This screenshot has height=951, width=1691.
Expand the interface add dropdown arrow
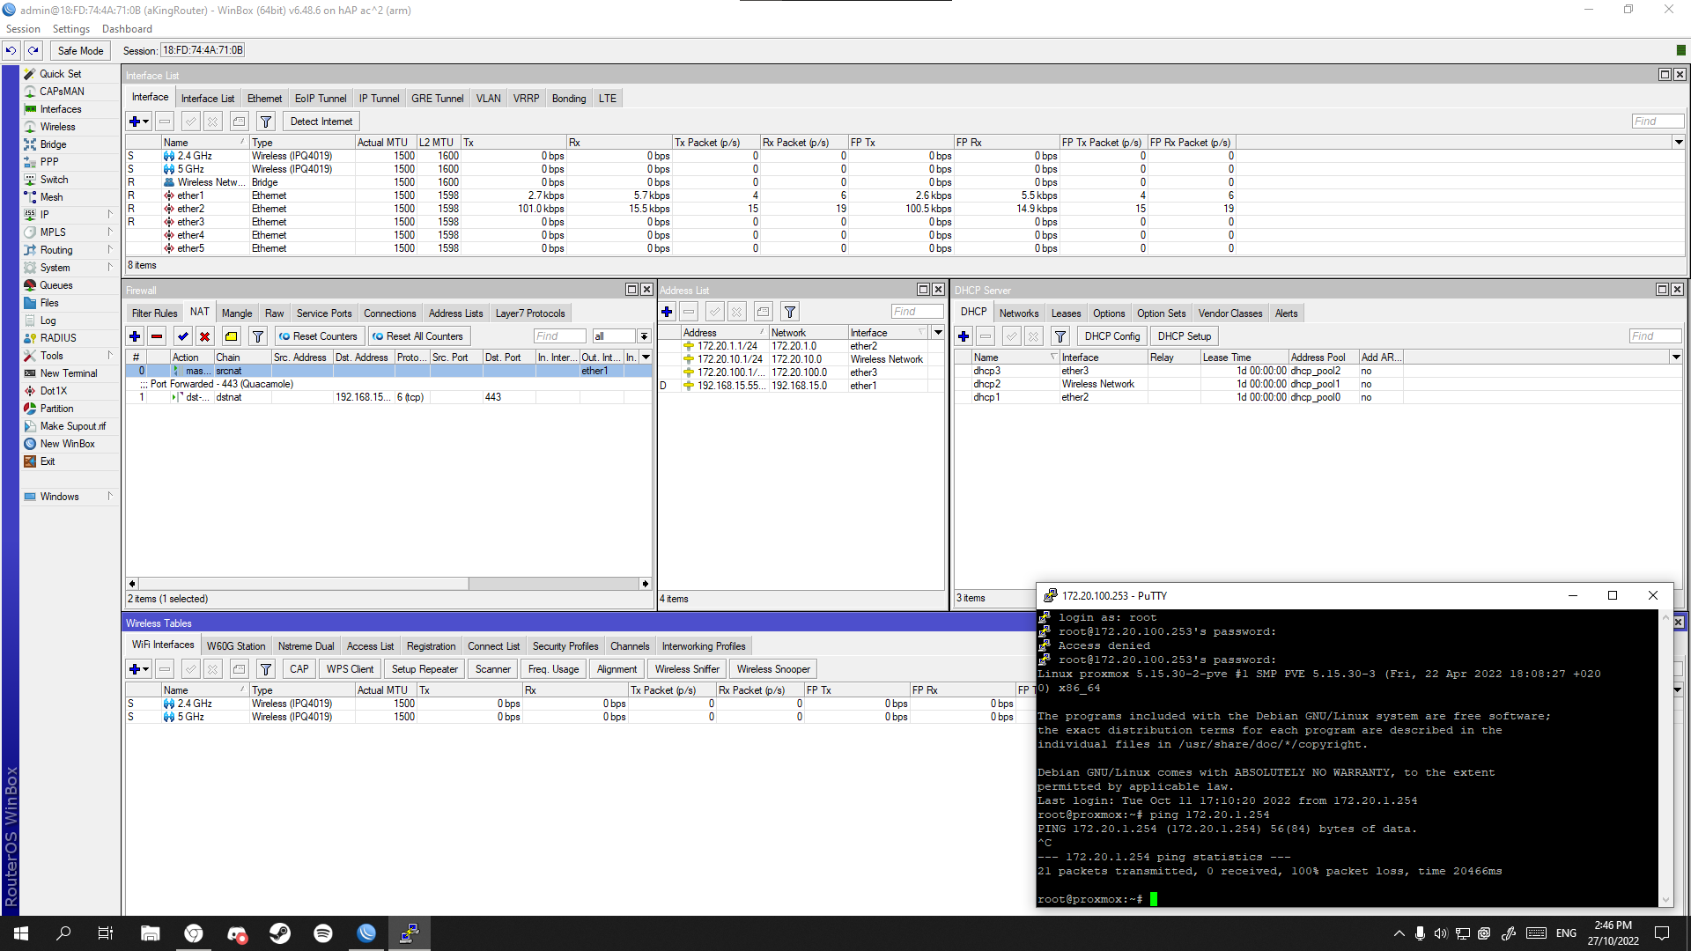(144, 121)
